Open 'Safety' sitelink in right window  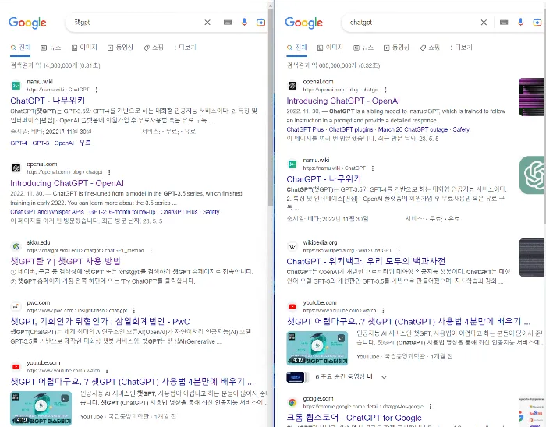coord(461,129)
